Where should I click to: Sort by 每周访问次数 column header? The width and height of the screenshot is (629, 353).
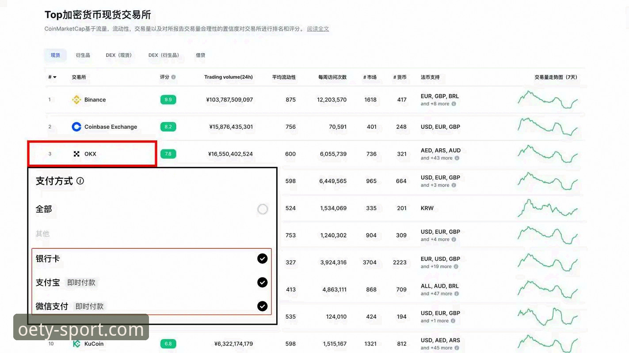pyautogui.click(x=332, y=77)
